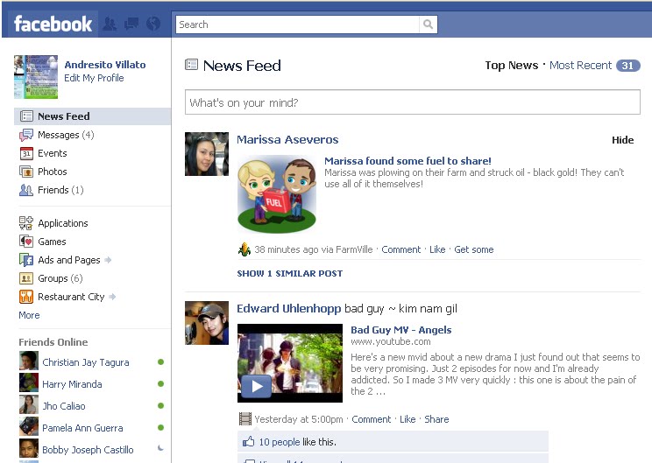The width and height of the screenshot is (652, 463).
Task: Show 1 similar post
Action: tap(290, 273)
